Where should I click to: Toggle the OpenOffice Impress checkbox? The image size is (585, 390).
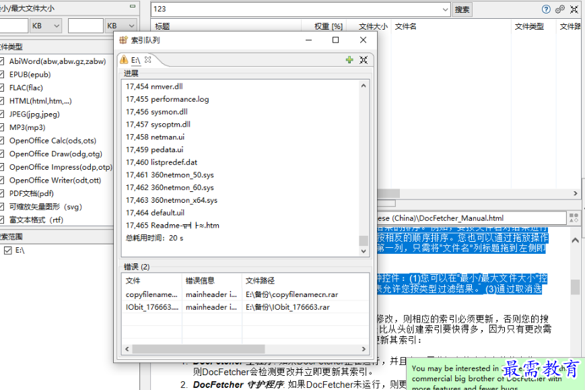coord(1,167)
